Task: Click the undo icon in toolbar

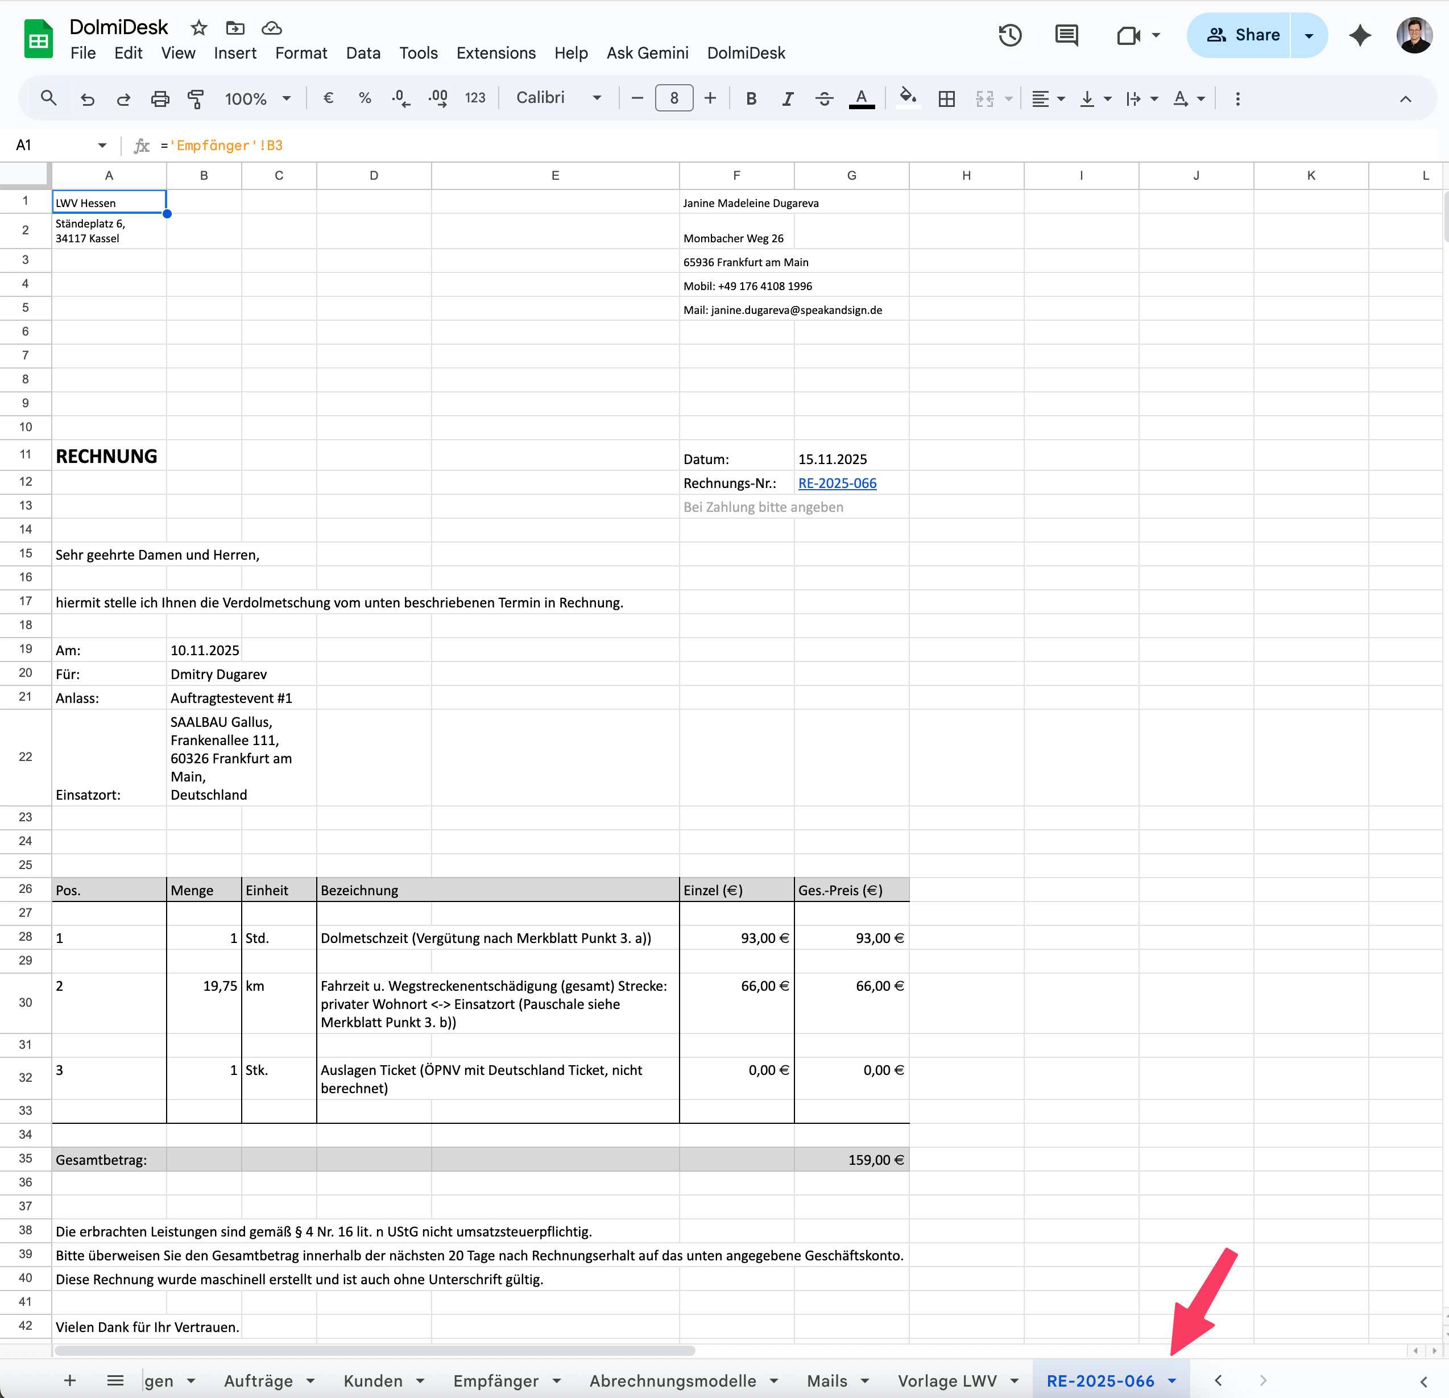Action: coord(87,98)
